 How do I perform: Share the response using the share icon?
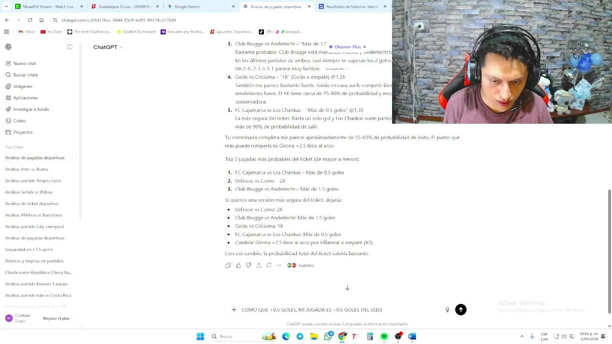pos(259,265)
